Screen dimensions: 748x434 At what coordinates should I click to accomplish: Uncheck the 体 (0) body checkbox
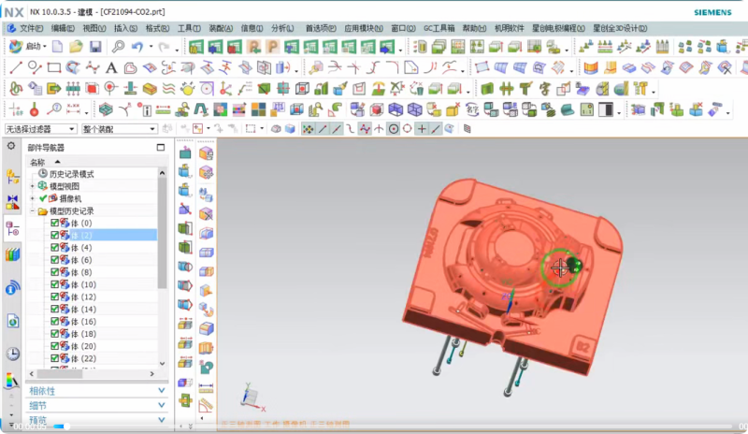click(55, 224)
